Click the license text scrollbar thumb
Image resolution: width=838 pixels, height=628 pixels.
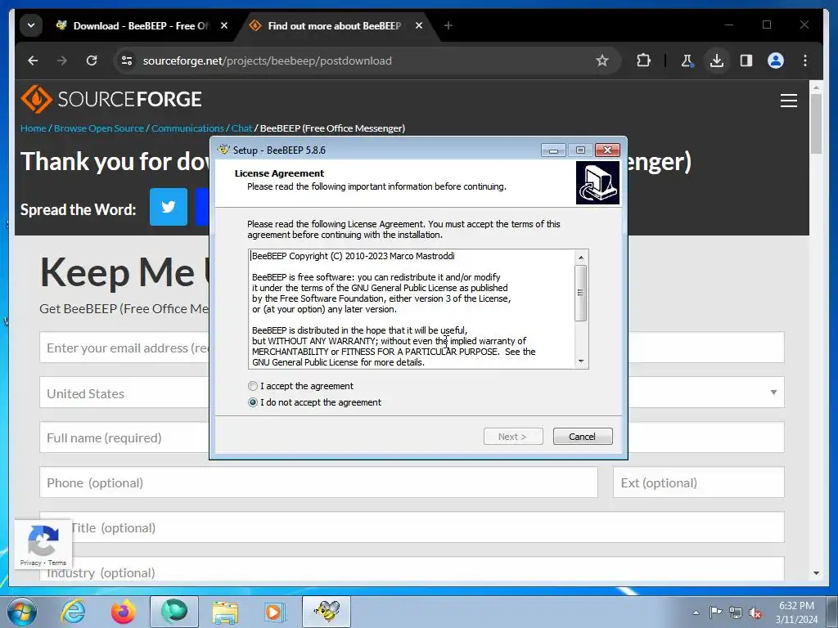coord(581,293)
